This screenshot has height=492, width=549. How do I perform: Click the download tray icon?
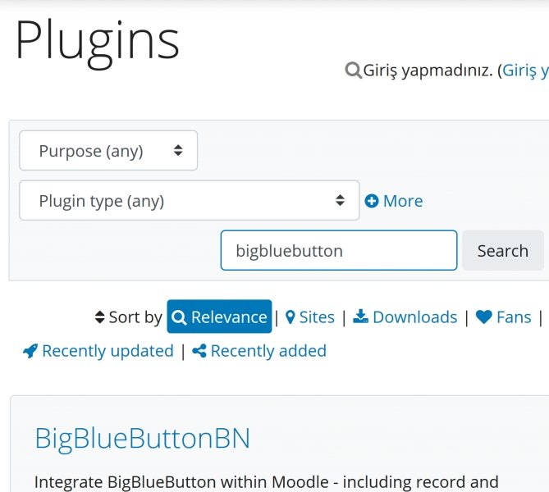click(x=360, y=317)
